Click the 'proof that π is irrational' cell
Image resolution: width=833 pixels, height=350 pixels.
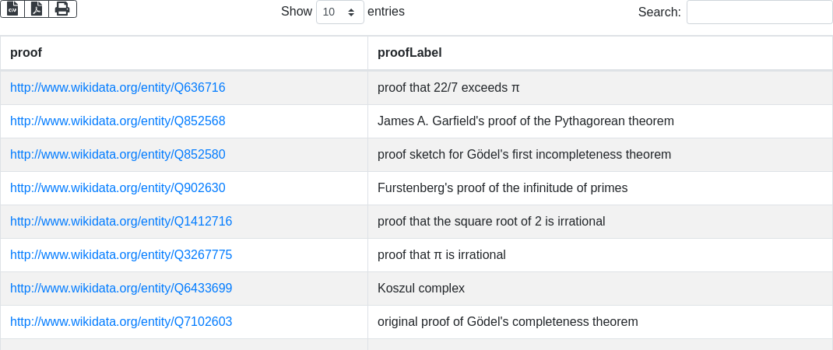click(x=441, y=255)
